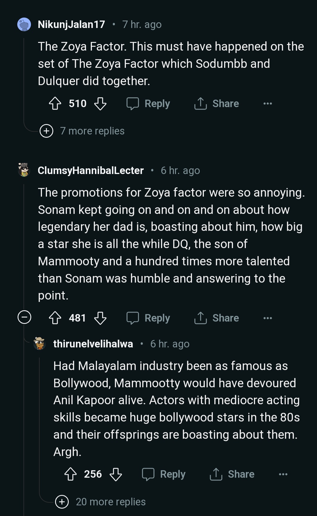The image size is (317, 516).
Task: Reply to NikunjJalan17's comment
Action: pyautogui.click(x=149, y=104)
